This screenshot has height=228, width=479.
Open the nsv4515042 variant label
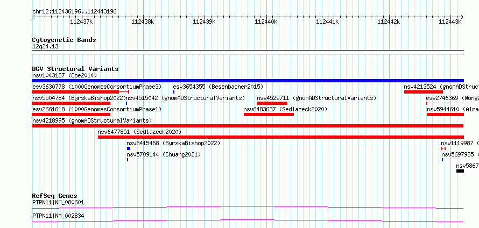[x=186, y=98]
